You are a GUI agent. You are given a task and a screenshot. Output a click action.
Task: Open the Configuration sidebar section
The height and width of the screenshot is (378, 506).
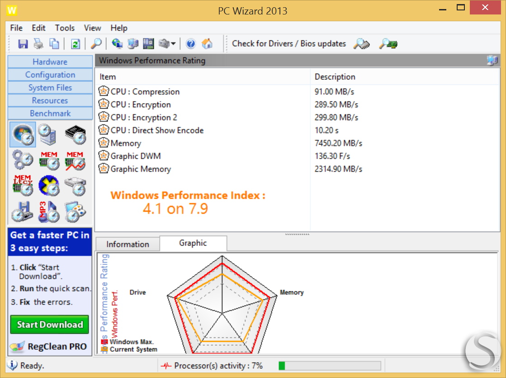[50, 75]
